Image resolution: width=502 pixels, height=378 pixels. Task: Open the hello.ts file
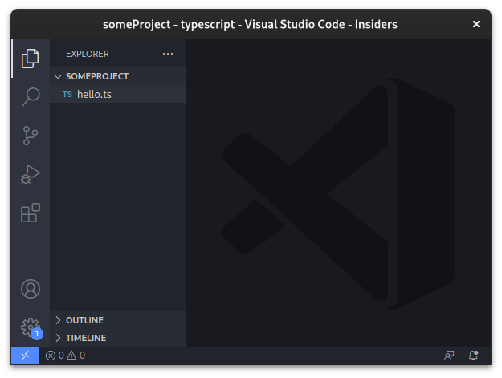point(118,95)
